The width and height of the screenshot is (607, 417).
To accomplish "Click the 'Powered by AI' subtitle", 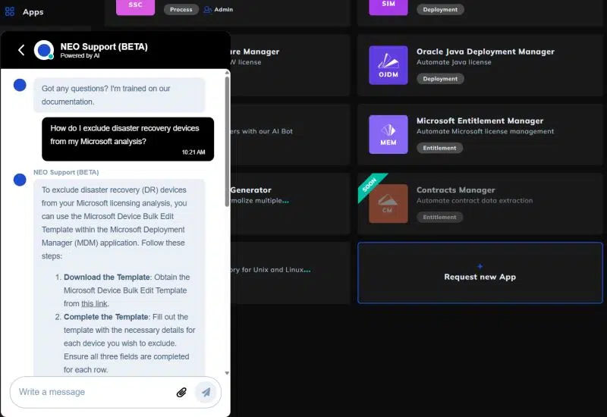I will 80,55.
